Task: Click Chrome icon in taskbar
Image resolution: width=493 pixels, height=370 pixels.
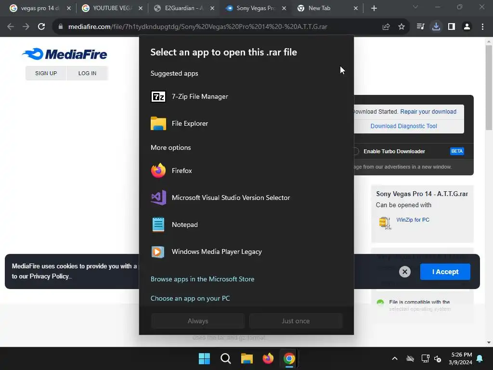Action: [289, 358]
